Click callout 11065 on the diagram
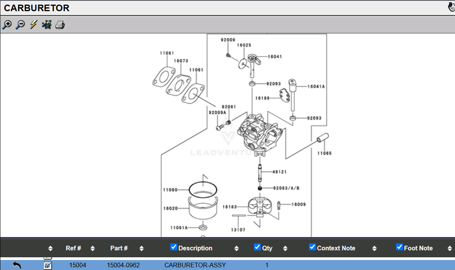This screenshot has width=455, height=270. click(x=324, y=153)
